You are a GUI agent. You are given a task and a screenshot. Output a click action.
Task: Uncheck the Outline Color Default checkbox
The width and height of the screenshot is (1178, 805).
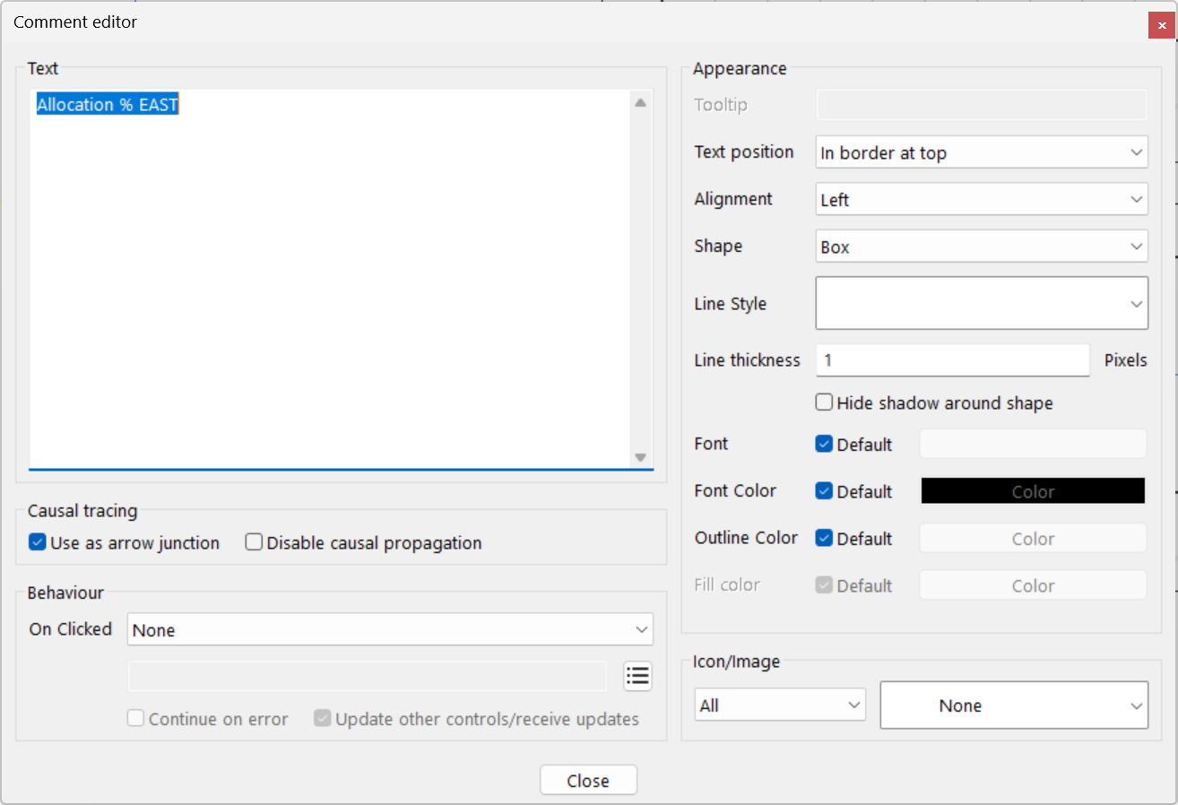[x=823, y=538]
